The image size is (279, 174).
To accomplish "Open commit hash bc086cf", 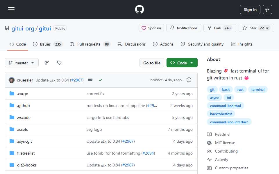I will (156, 80).
